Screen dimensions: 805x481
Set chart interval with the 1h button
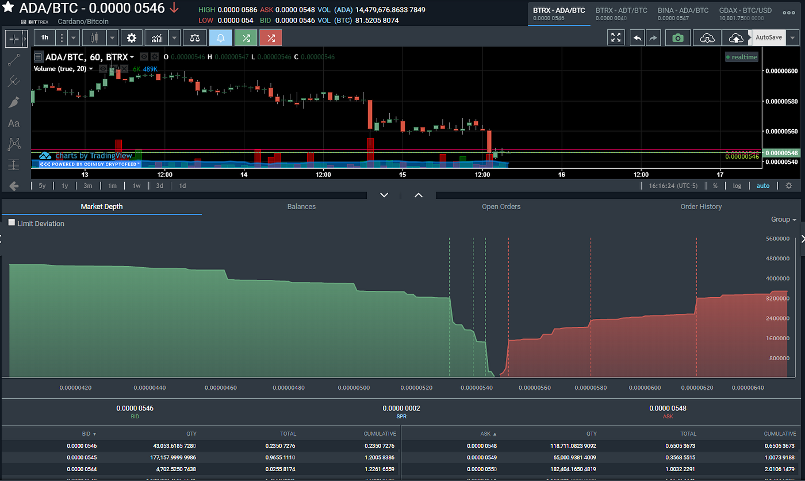45,38
